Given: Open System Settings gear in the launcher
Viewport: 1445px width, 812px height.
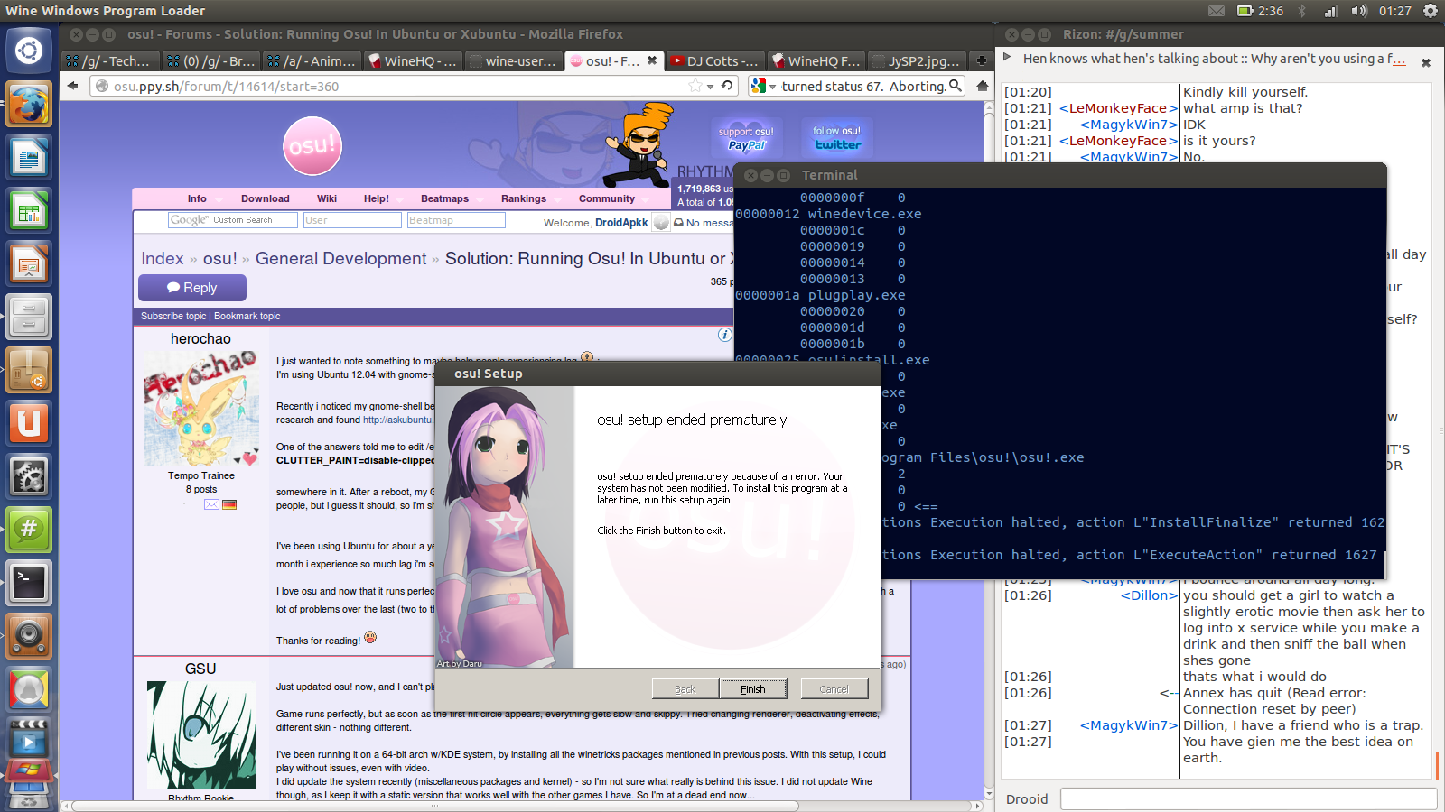Looking at the screenshot, I should (x=29, y=476).
